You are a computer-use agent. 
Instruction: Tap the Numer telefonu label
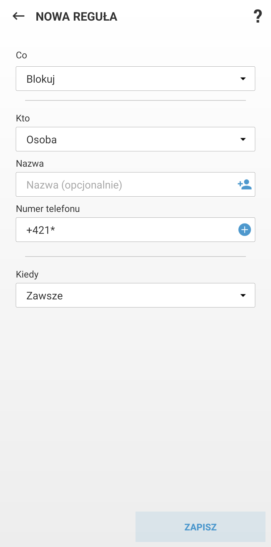[48, 209]
